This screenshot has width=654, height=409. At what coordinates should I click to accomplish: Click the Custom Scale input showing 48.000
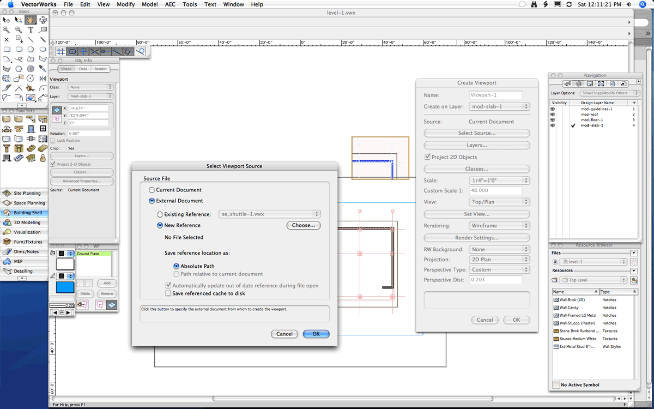click(496, 190)
